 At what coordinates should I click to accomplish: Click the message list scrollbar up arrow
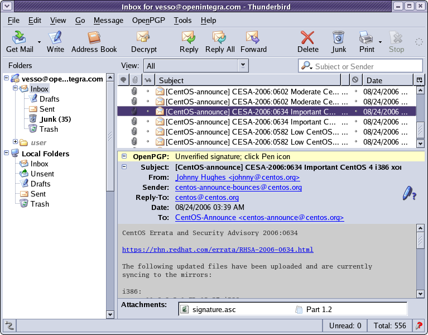point(420,90)
